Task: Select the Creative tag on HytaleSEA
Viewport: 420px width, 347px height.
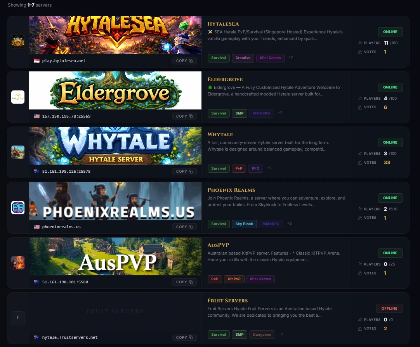Action: click(x=243, y=58)
